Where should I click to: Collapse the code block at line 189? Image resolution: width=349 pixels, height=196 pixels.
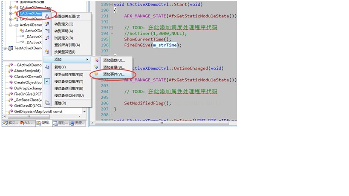[111, 4]
